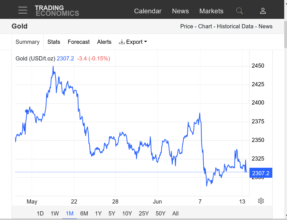Open the Forecast tab

click(79, 42)
